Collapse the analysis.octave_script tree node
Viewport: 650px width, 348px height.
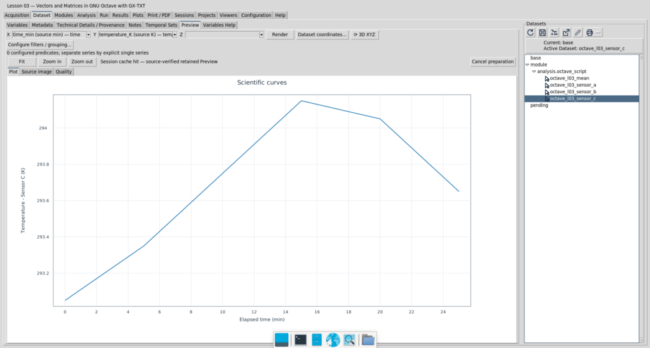tap(534, 72)
